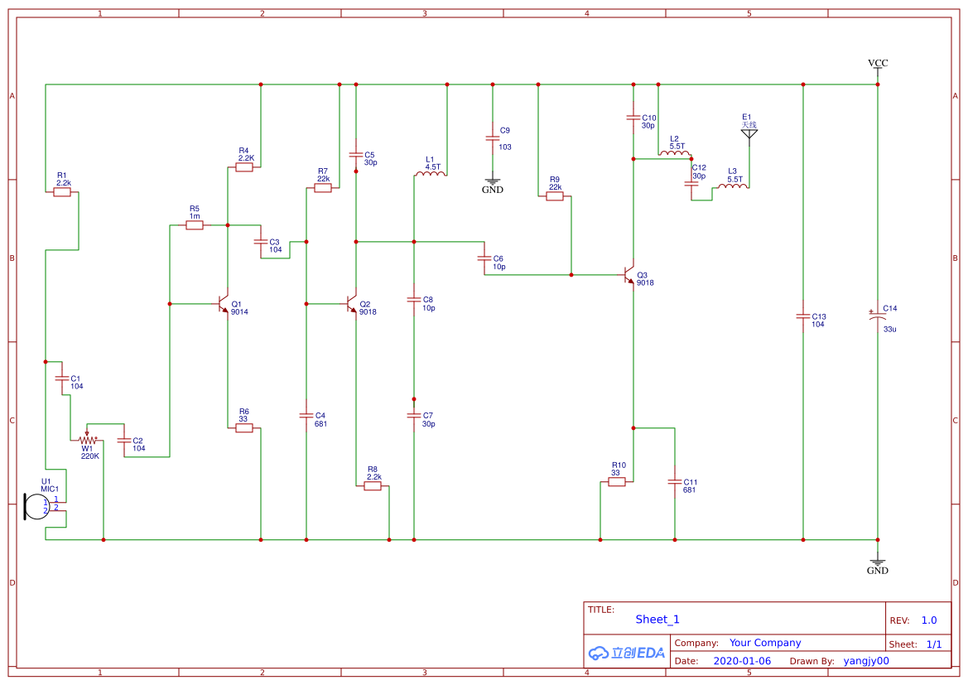The width and height of the screenshot is (968, 685).
Task: Select capacitor C5 30p
Action: [355, 155]
